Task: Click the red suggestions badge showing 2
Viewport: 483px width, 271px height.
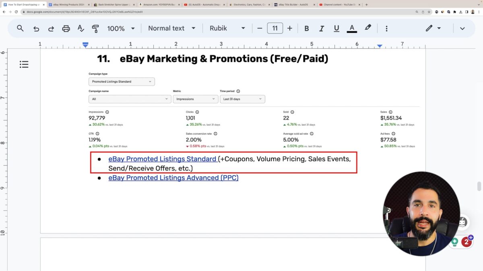Action: 466,242
